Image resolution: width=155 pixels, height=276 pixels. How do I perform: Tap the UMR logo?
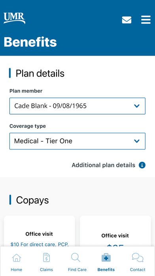(14, 18)
